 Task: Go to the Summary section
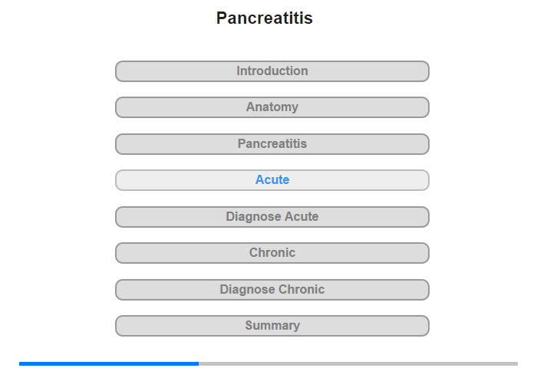[272, 326]
